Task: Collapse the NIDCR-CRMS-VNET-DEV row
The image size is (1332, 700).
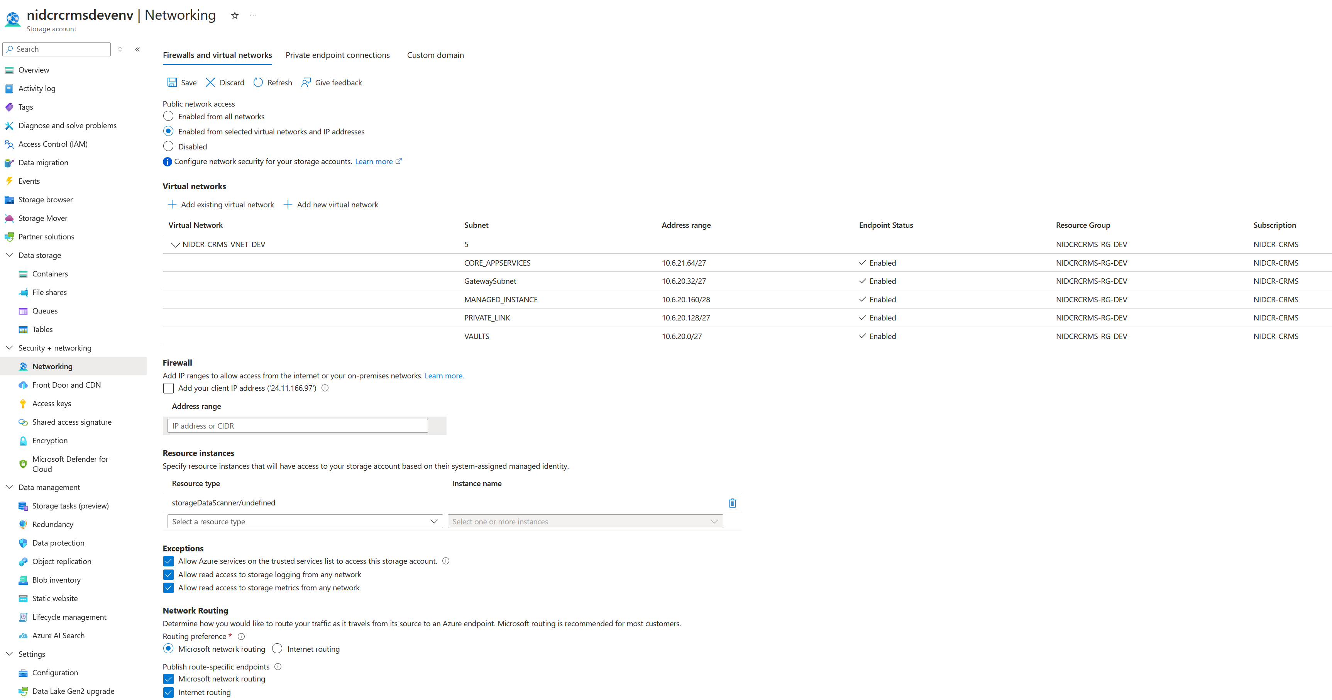Action: 175,245
